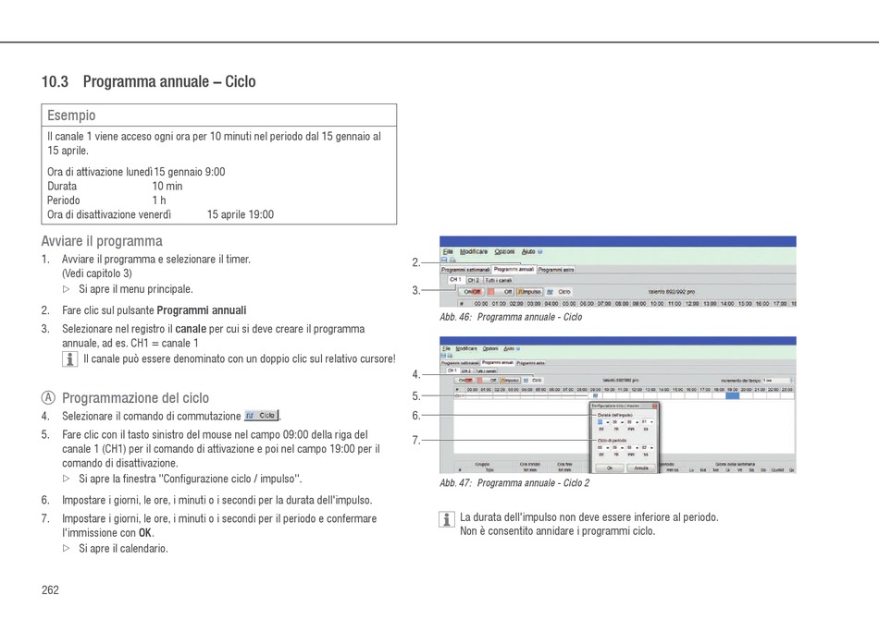This screenshot has width=879, height=619.
Task: Click the save icon in the Abb. 46 screenshot
Action: [x=444, y=260]
